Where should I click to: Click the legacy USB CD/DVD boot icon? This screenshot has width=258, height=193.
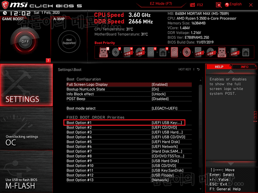210,52
